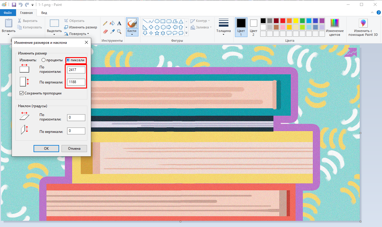Click OK in the resize dialog

46,149
